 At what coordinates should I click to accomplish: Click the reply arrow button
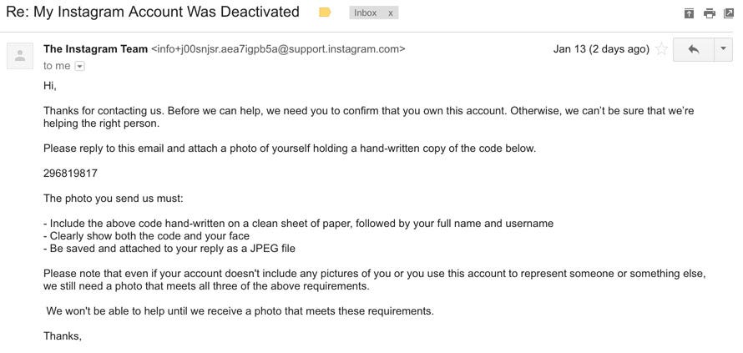693,48
